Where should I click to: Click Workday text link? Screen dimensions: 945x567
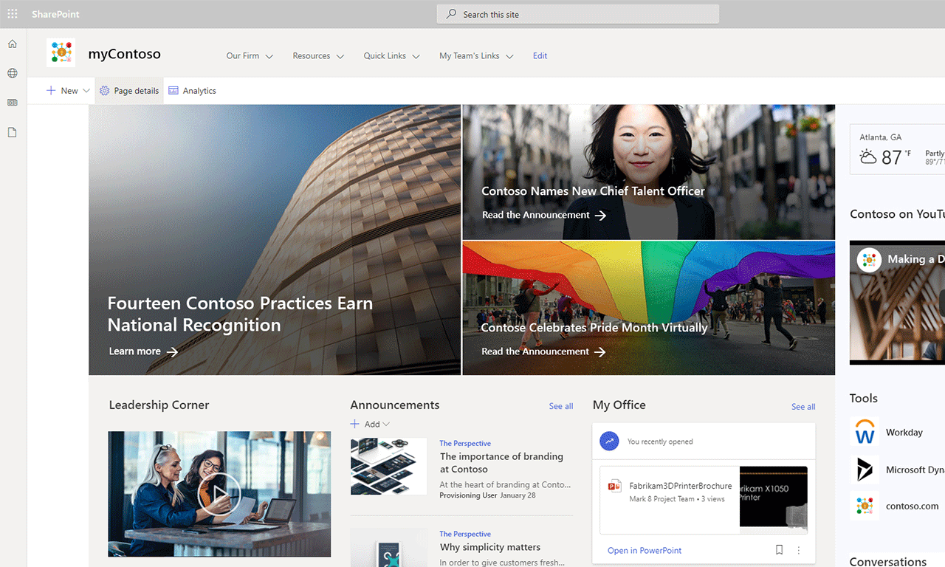click(x=904, y=433)
